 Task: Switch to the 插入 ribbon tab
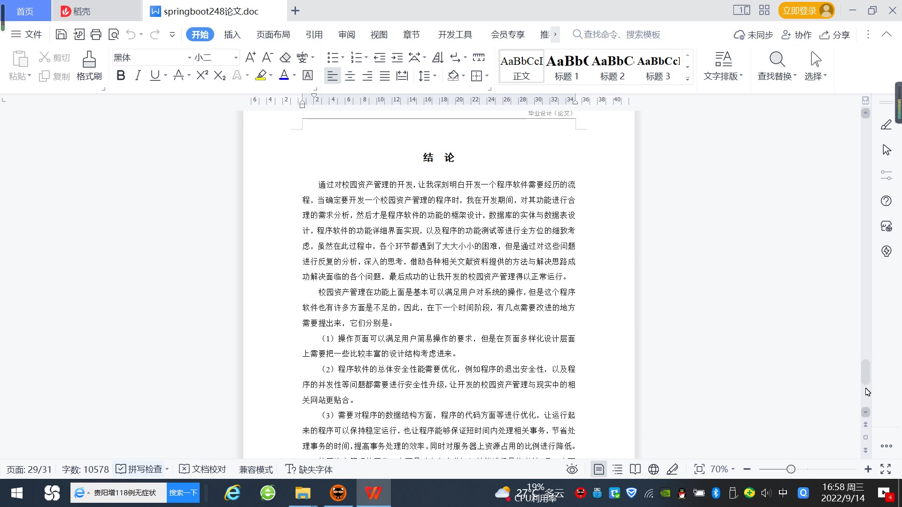232,34
